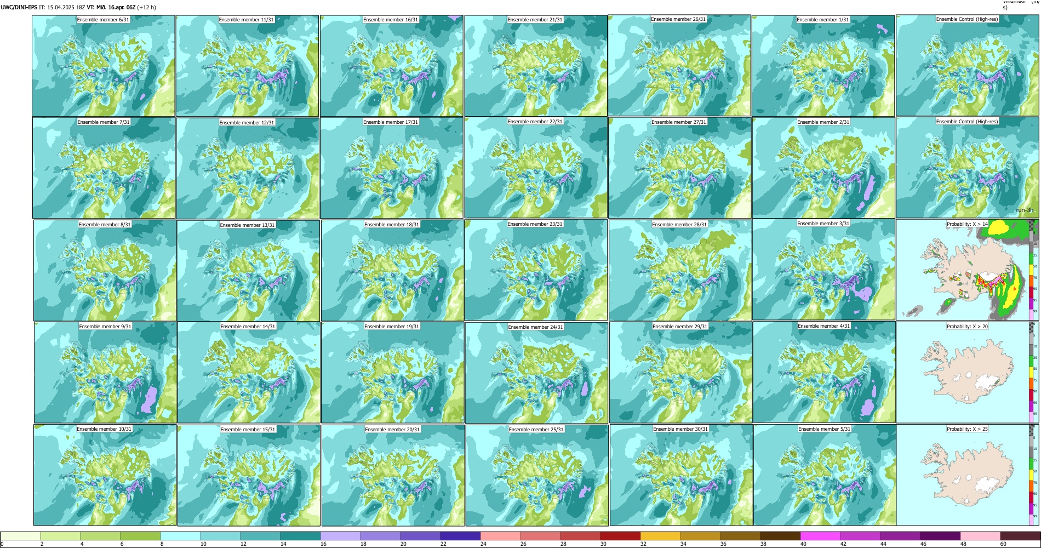Click the 'UWC/DINI-EPS' header text
The image size is (1041, 548).
click(x=19, y=8)
